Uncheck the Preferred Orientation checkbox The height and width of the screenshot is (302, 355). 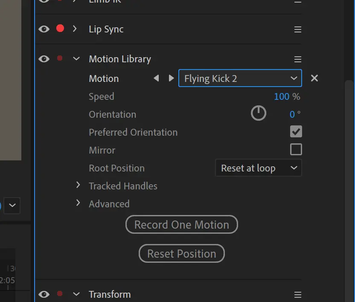pyautogui.click(x=296, y=131)
